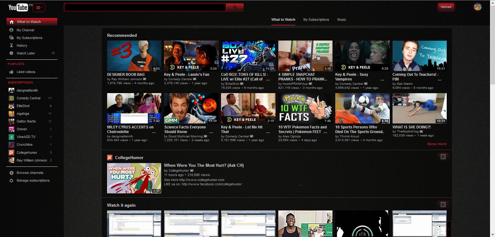Open 4 SIMPLE SNAPCHAT PRANKS thumbnail
The width and height of the screenshot is (495, 237).
(305, 56)
